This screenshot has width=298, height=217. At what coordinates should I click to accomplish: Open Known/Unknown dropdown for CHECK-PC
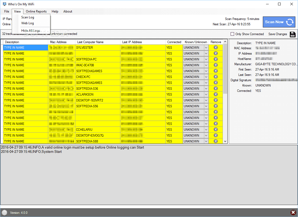206,77
